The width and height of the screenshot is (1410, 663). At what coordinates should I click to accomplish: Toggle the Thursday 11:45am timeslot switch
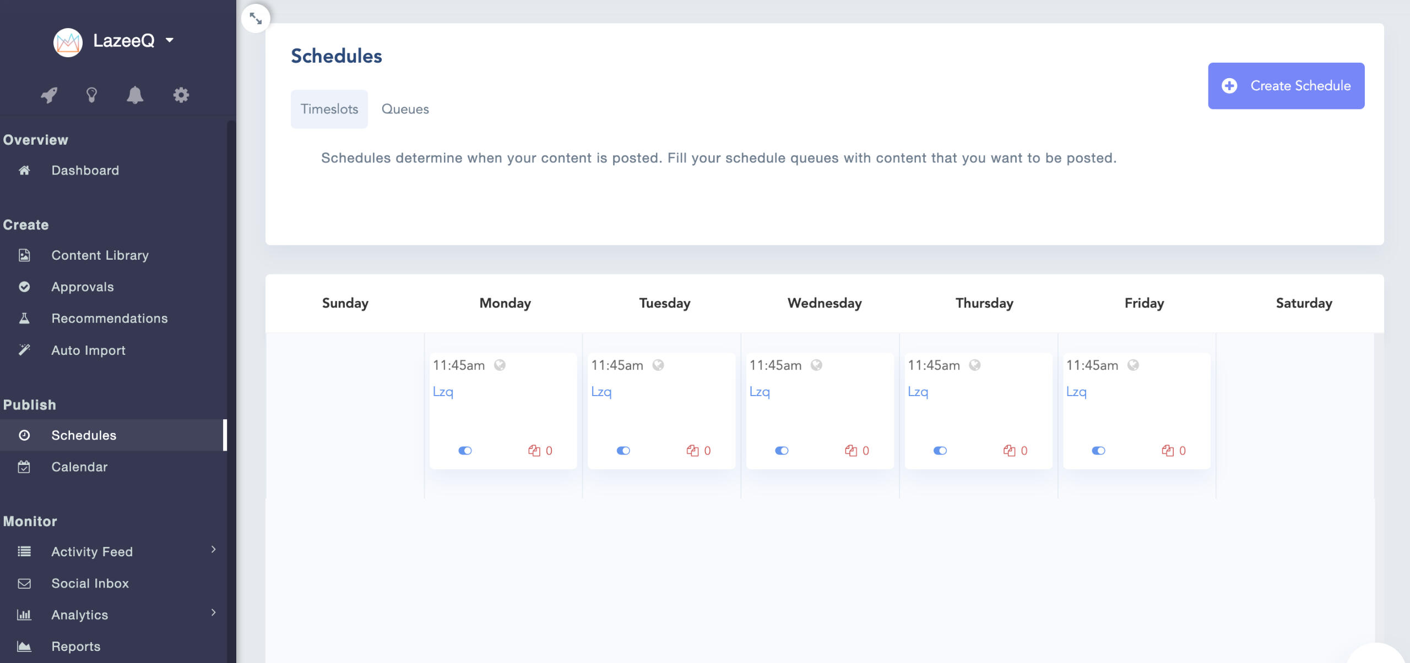(940, 451)
